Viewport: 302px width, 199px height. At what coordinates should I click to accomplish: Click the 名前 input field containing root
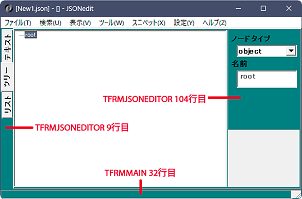[x=267, y=79]
